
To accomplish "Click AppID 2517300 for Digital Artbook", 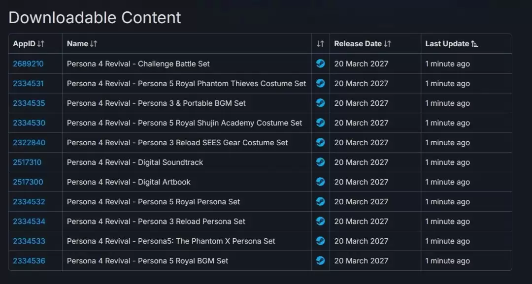I will [x=28, y=182].
